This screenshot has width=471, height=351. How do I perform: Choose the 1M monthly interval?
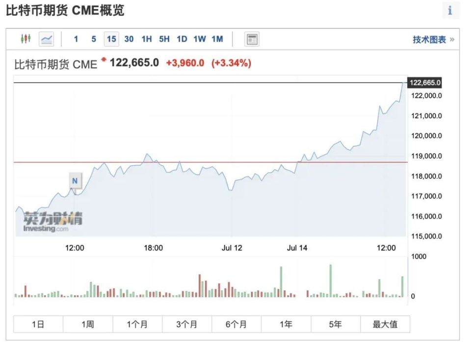tap(216, 39)
